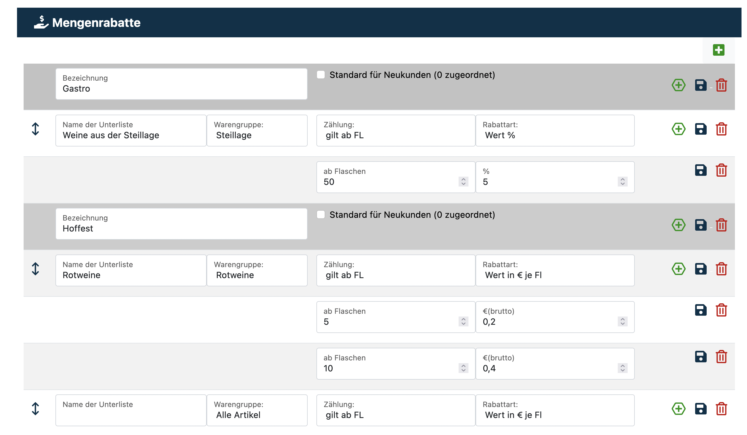This screenshot has width=747, height=435.
Task: Toggle Standard für Neukunden for Hoffest
Action: [321, 214]
